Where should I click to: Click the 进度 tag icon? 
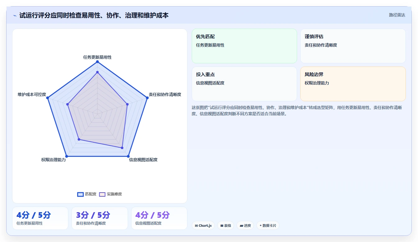(241, 226)
